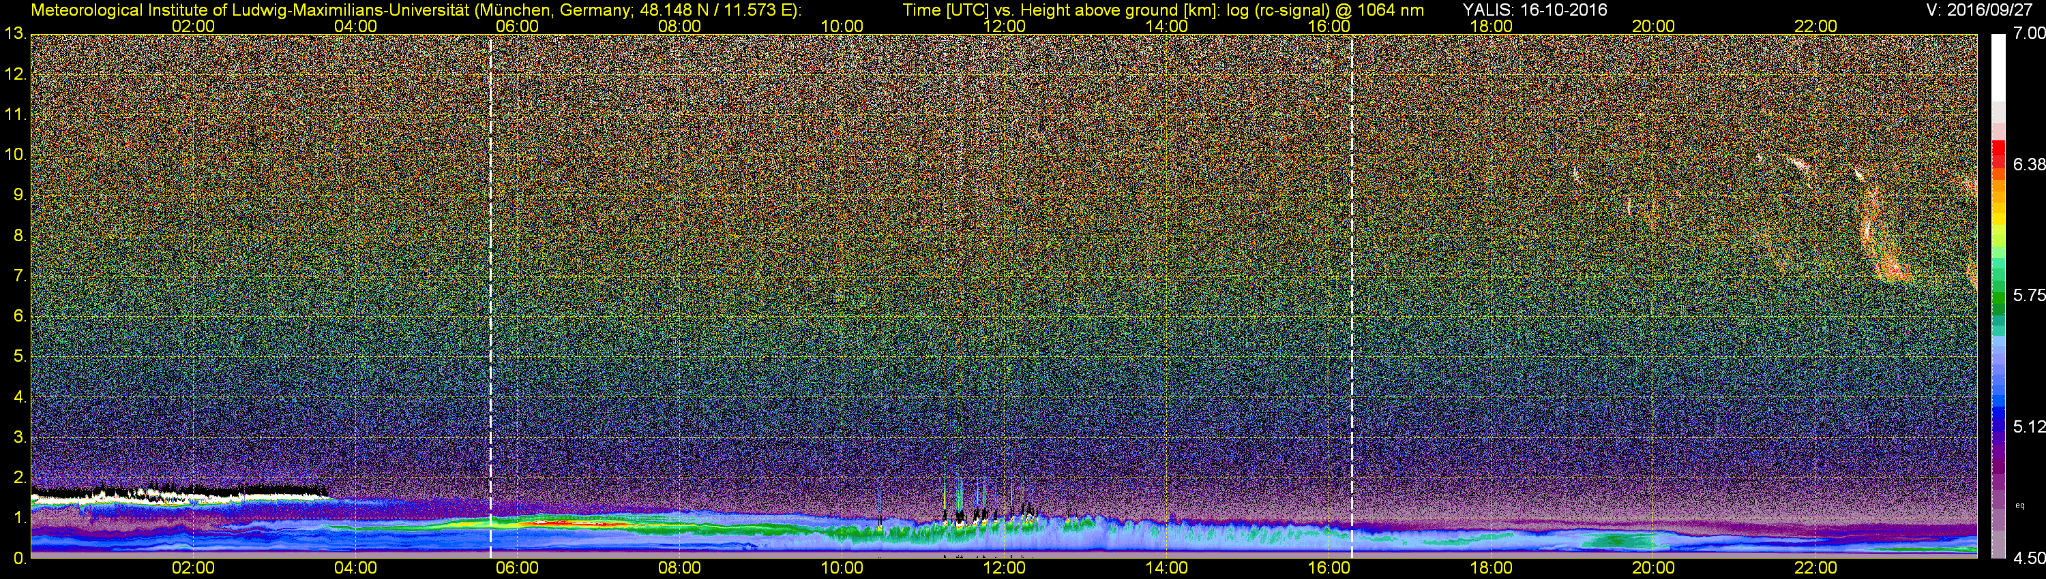This screenshot has height=579, width=2046.
Task: Click the 6 km height axis label
Action: 20,317
